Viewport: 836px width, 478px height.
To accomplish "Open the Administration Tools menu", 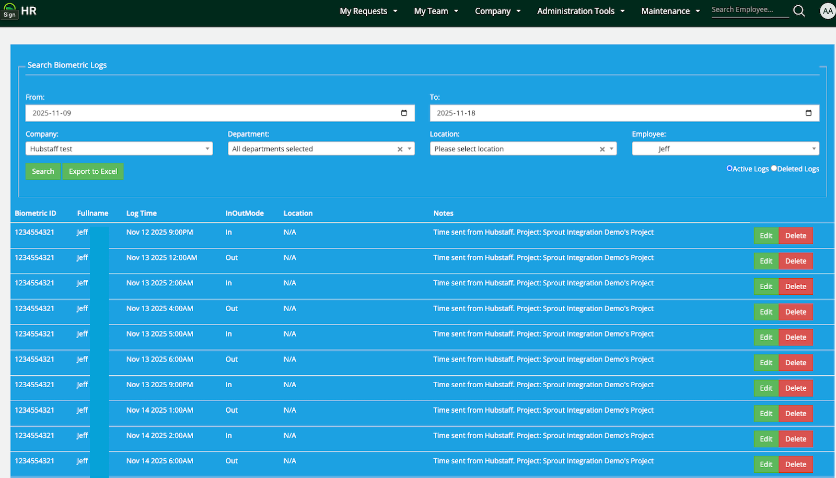I will tap(580, 11).
